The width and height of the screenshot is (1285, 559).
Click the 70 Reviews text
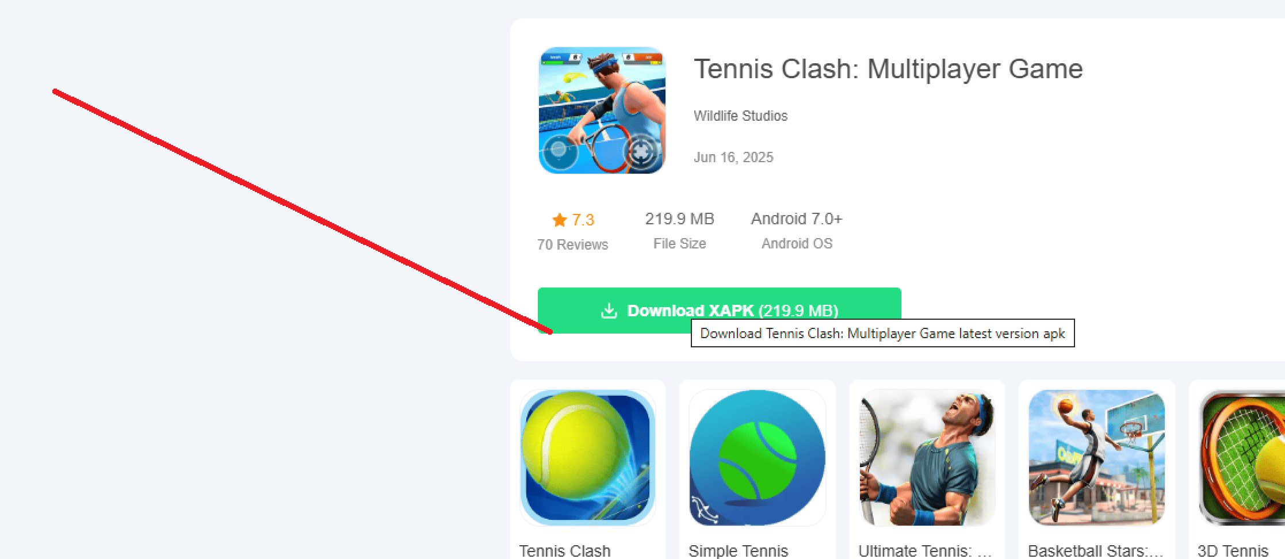click(572, 244)
